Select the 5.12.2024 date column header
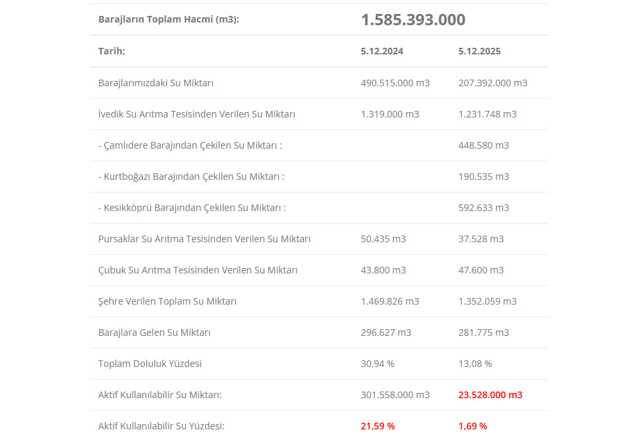Viewport: 641px width, 440px height. point(382,51)
